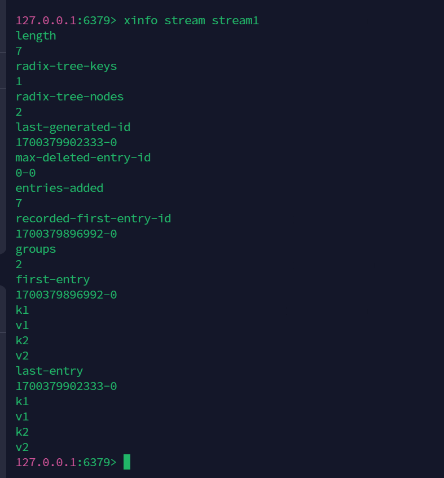
Task: Click the value 1 under radix-tree-keys
Action: point(19,81)
